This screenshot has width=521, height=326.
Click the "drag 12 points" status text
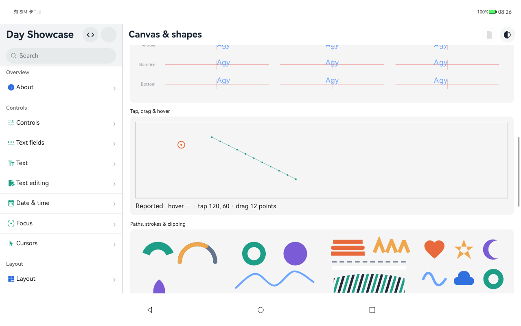pos(256,206)
